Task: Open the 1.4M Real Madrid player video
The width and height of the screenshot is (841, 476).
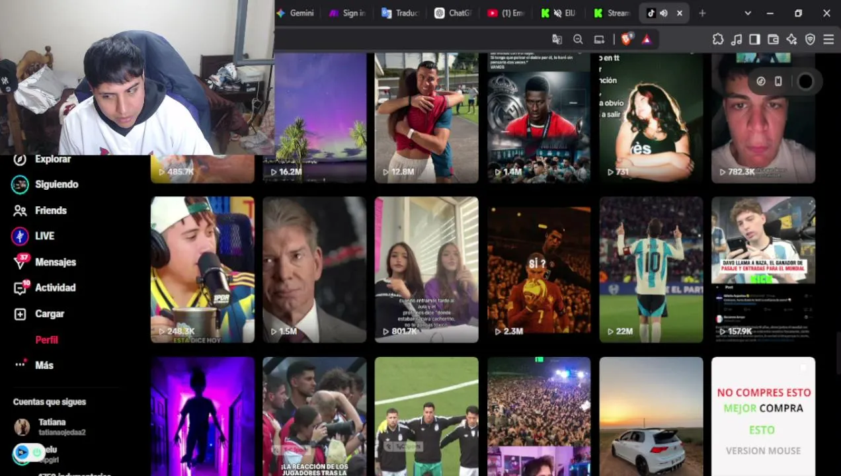Action: point(539,118)
